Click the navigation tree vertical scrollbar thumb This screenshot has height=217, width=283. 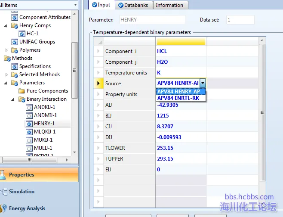click(x=74, y=70)
